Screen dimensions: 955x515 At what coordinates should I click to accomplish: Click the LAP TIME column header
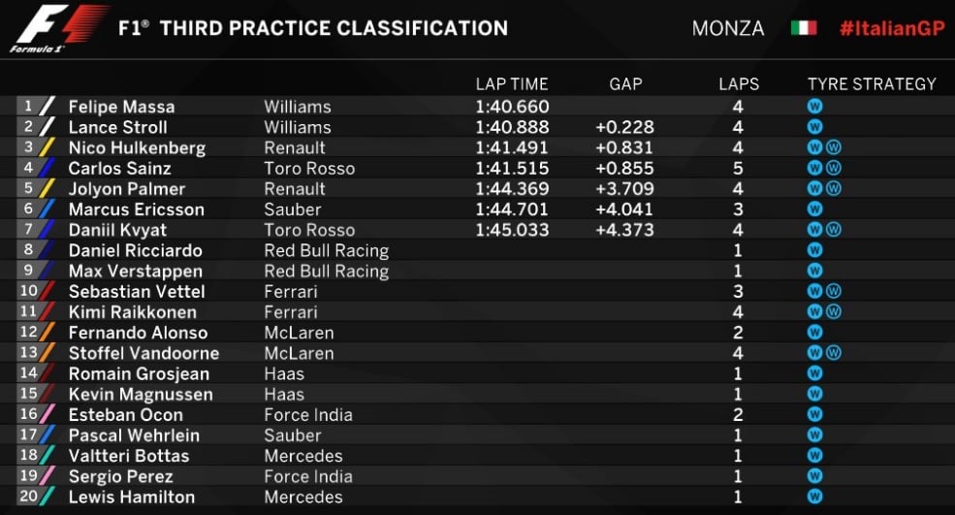[x=512, y=84]
